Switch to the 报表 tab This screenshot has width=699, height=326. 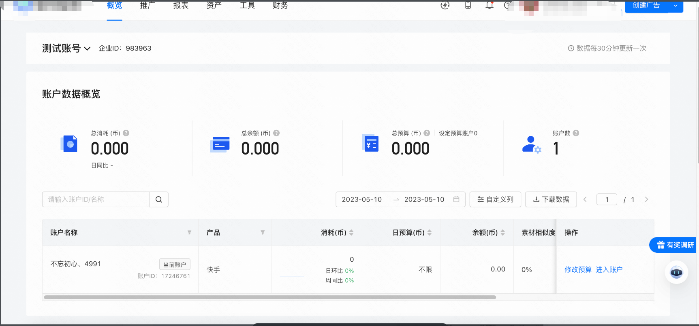click(181, 5)
